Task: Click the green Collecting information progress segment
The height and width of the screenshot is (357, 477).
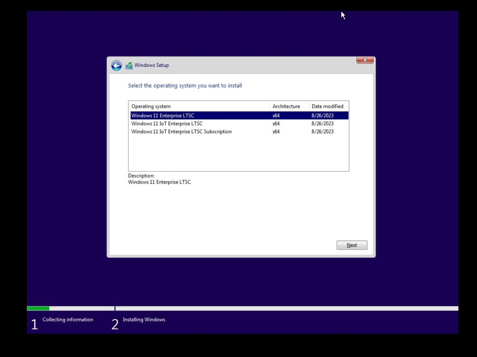Action: coord(38,308)
